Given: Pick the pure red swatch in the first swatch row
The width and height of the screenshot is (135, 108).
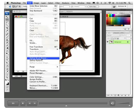Looking at the screenshot, I should coord(107,15).
